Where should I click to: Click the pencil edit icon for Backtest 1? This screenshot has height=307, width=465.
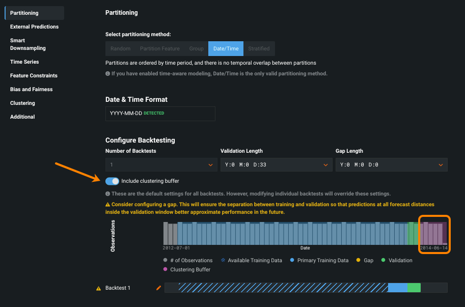click(158, 288)
